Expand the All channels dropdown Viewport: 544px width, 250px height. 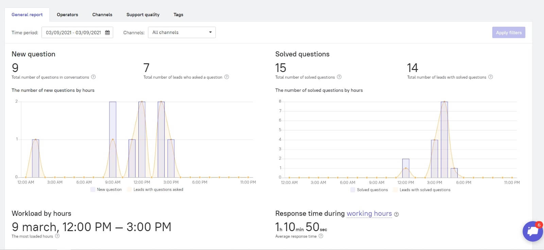click(182, 33)
